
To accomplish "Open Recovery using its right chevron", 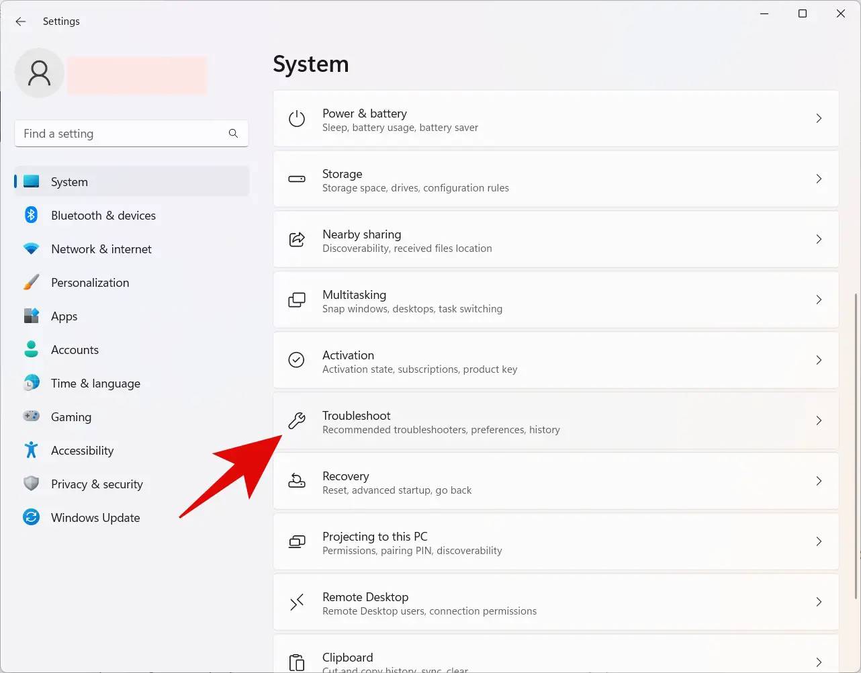I will (x=819, y=481).
